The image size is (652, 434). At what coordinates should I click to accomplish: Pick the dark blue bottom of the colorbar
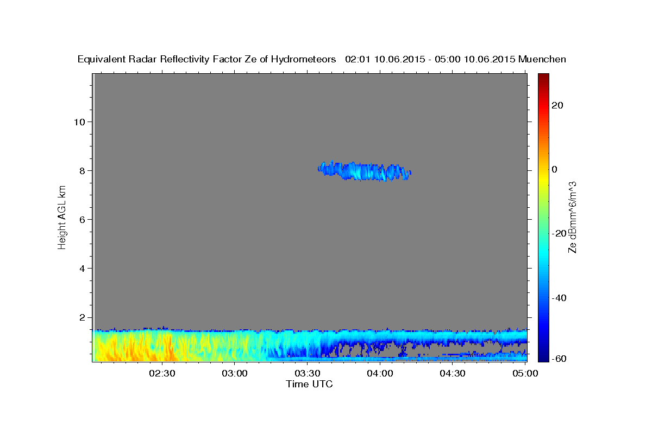pyautogui.click(x=543, y=355)
